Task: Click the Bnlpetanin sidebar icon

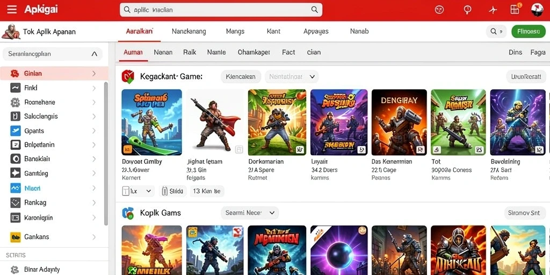Action: click(x=16, y=144)
